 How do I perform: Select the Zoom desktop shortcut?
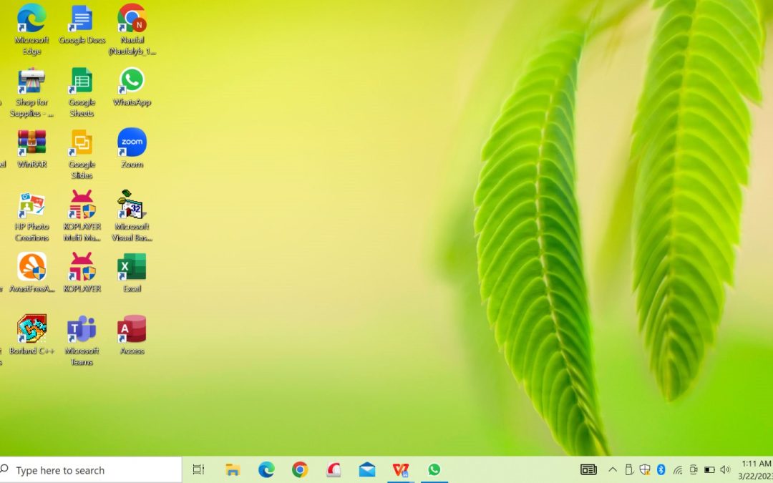tap(132, 149)
